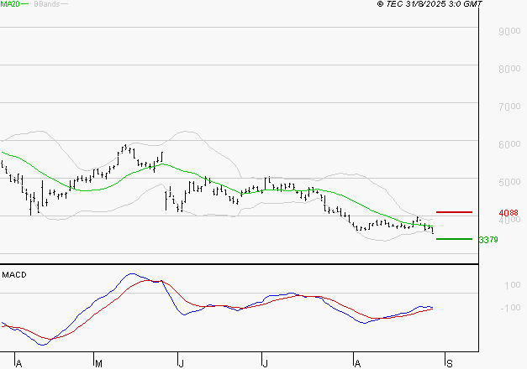Click the 8000 price axis label
This screenshot has width=527, height=369.
click(509, 69)
